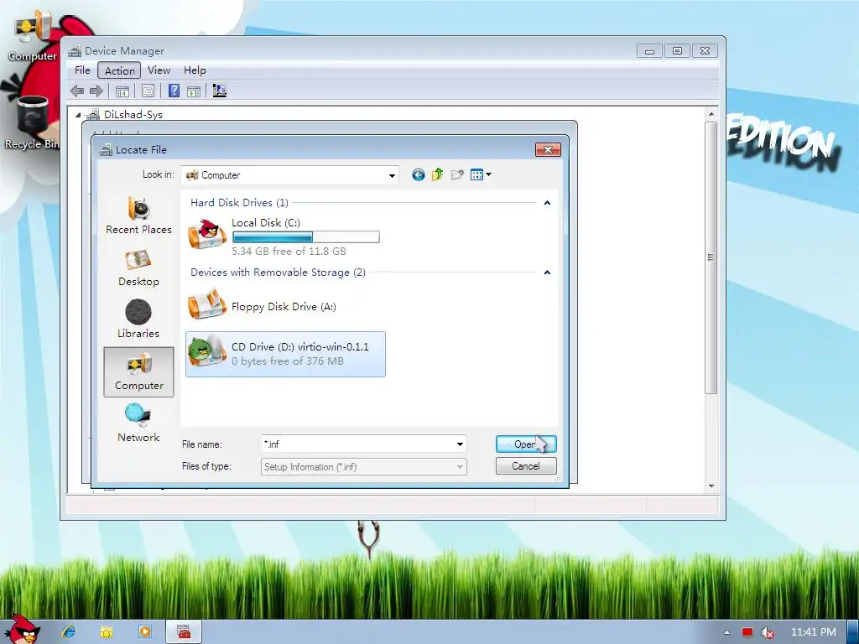Viewport: 859px width, 644px height.
Task: Click the scrollbar up arrow in Device Manager
Action: coord(711,114)
